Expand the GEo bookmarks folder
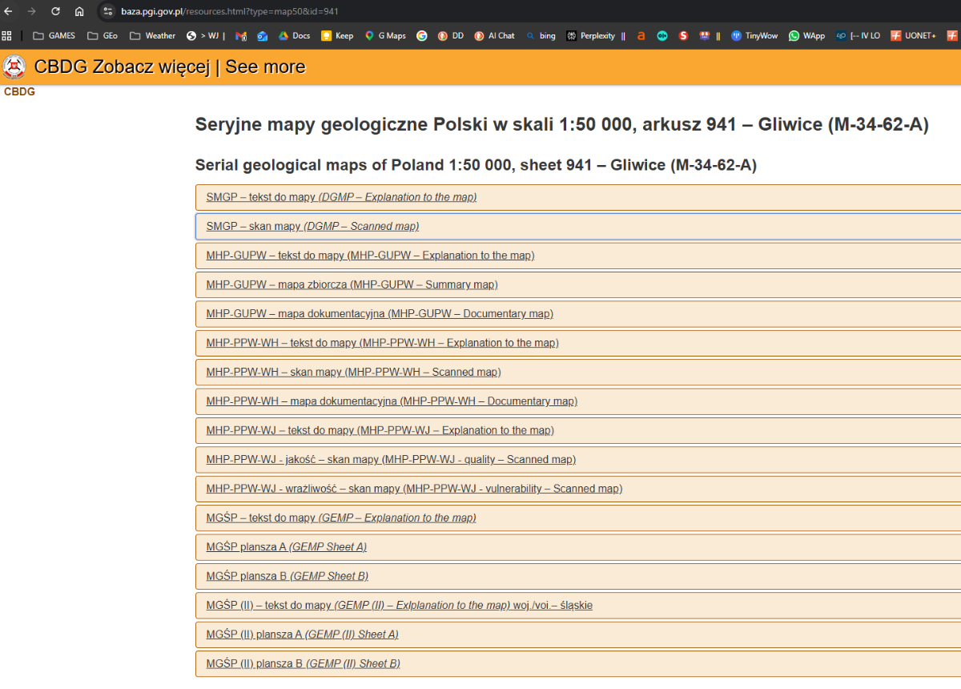The height and width of the screenshot is (689, 961). coord(102,35)
